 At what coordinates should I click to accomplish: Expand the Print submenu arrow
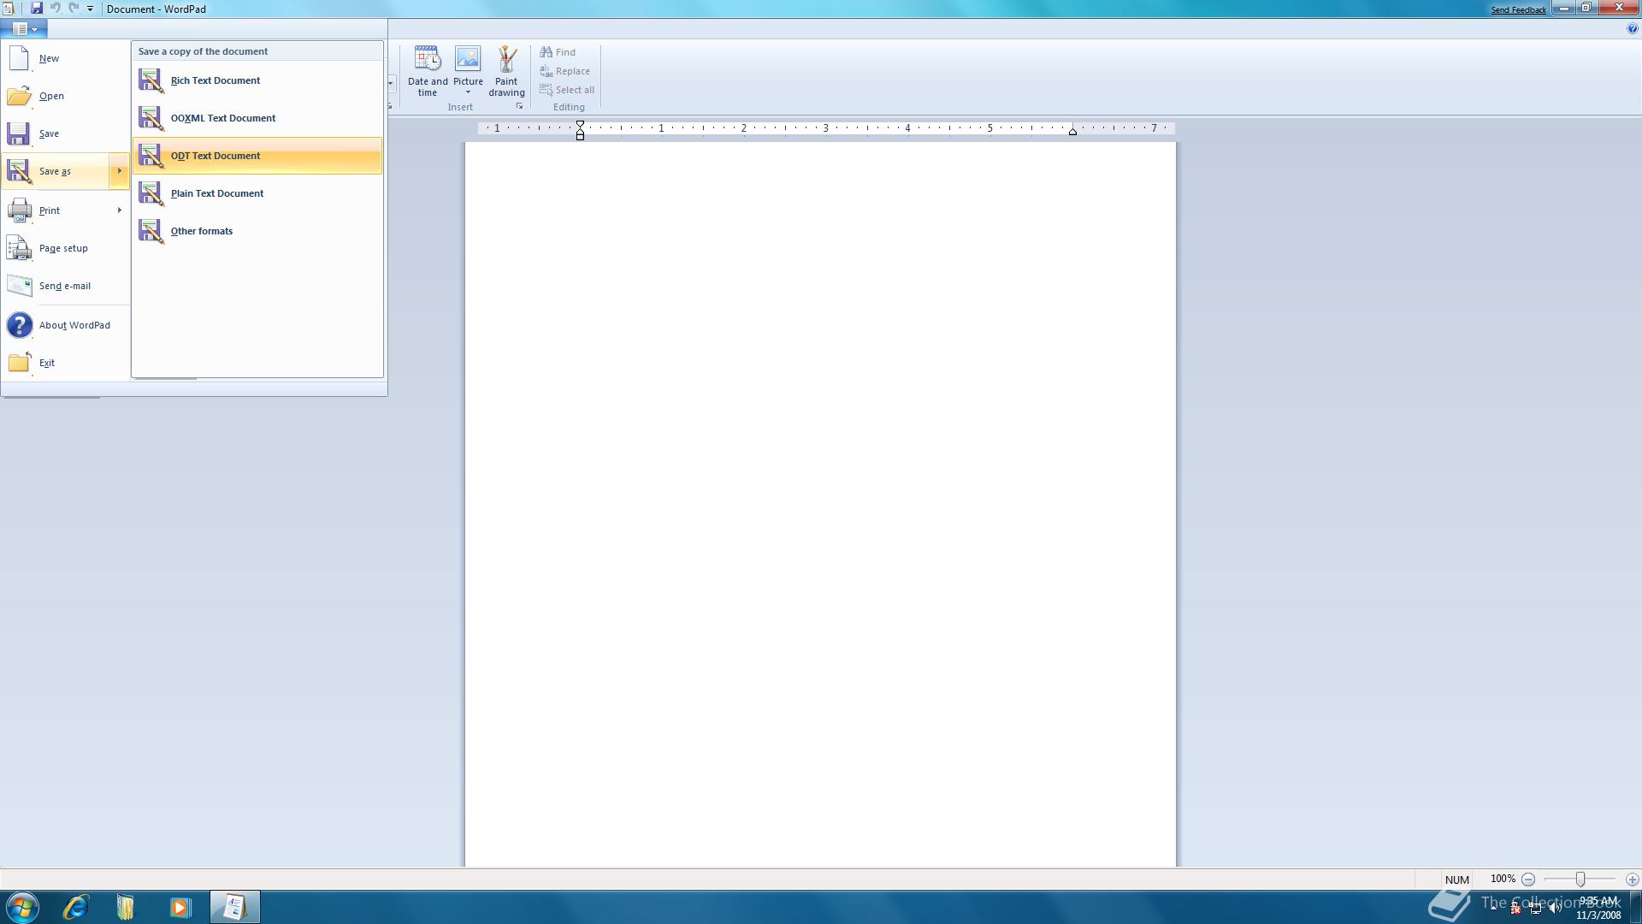click(119, 210)
